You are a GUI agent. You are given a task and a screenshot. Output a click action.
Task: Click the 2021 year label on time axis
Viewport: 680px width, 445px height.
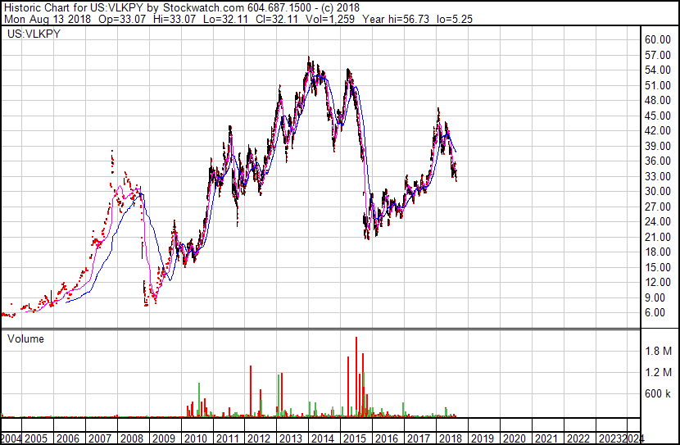pyautogui.click(x=546, y=438)
